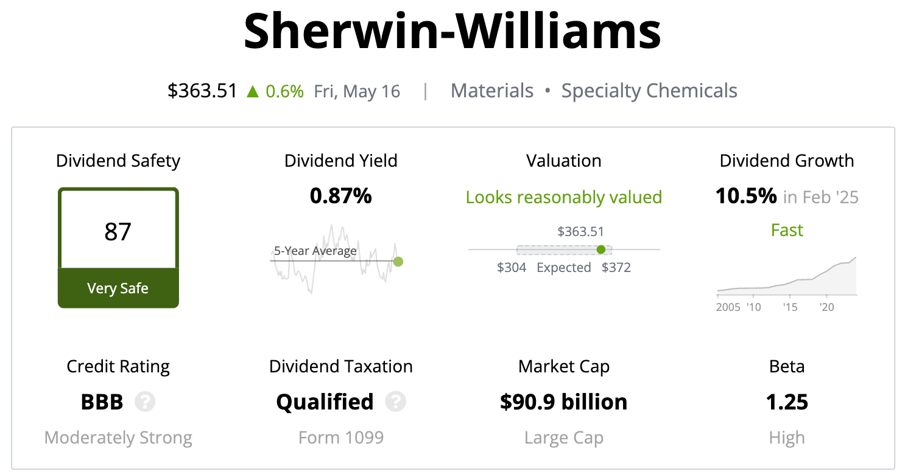Screen dimensions: 905x474
Task: Click the 1.25 beta value
Action: pos(787,402)
